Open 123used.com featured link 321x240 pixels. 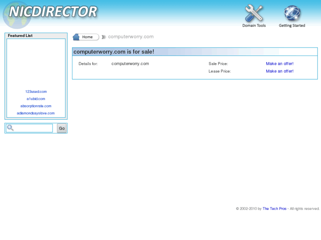click(x=36, y=92)
